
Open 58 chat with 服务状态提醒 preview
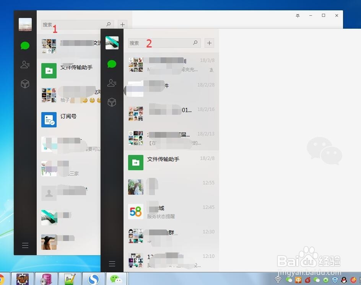click(171, 212)
